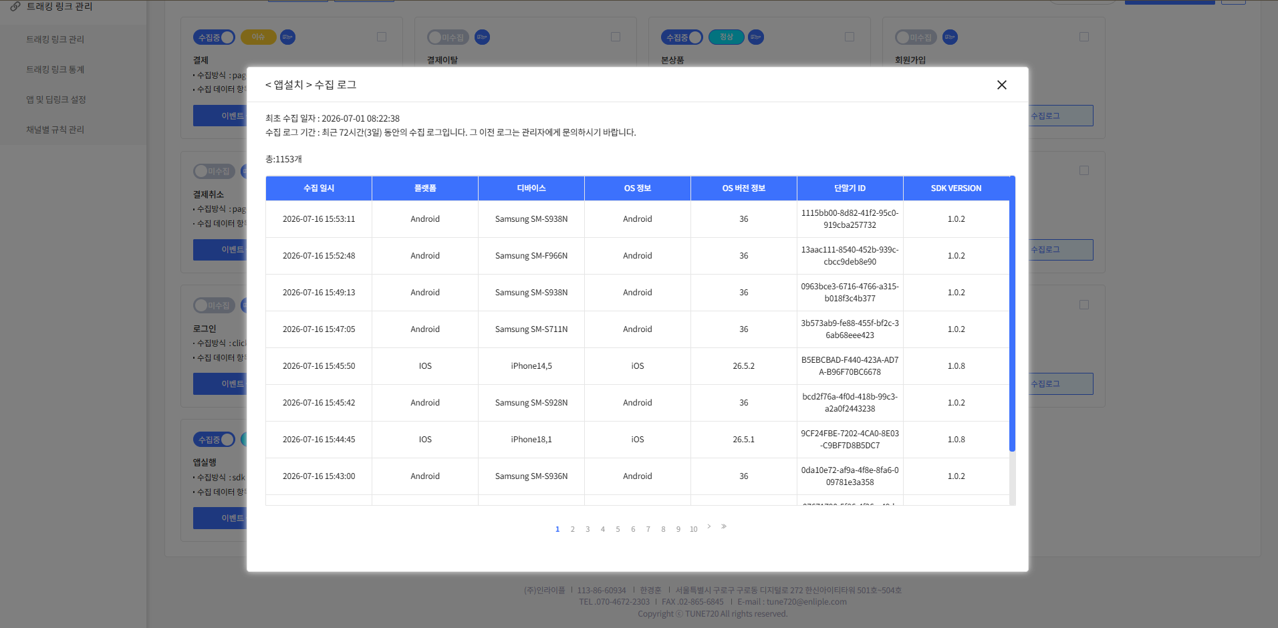Select device ID starting B5EBCBAD-F440
Viewport: 1278px width, 628px height.
tap(850, 366)
